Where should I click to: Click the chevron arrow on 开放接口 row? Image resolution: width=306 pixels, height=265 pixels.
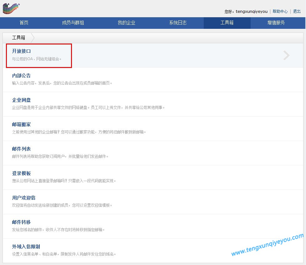(x=286, y=55)
